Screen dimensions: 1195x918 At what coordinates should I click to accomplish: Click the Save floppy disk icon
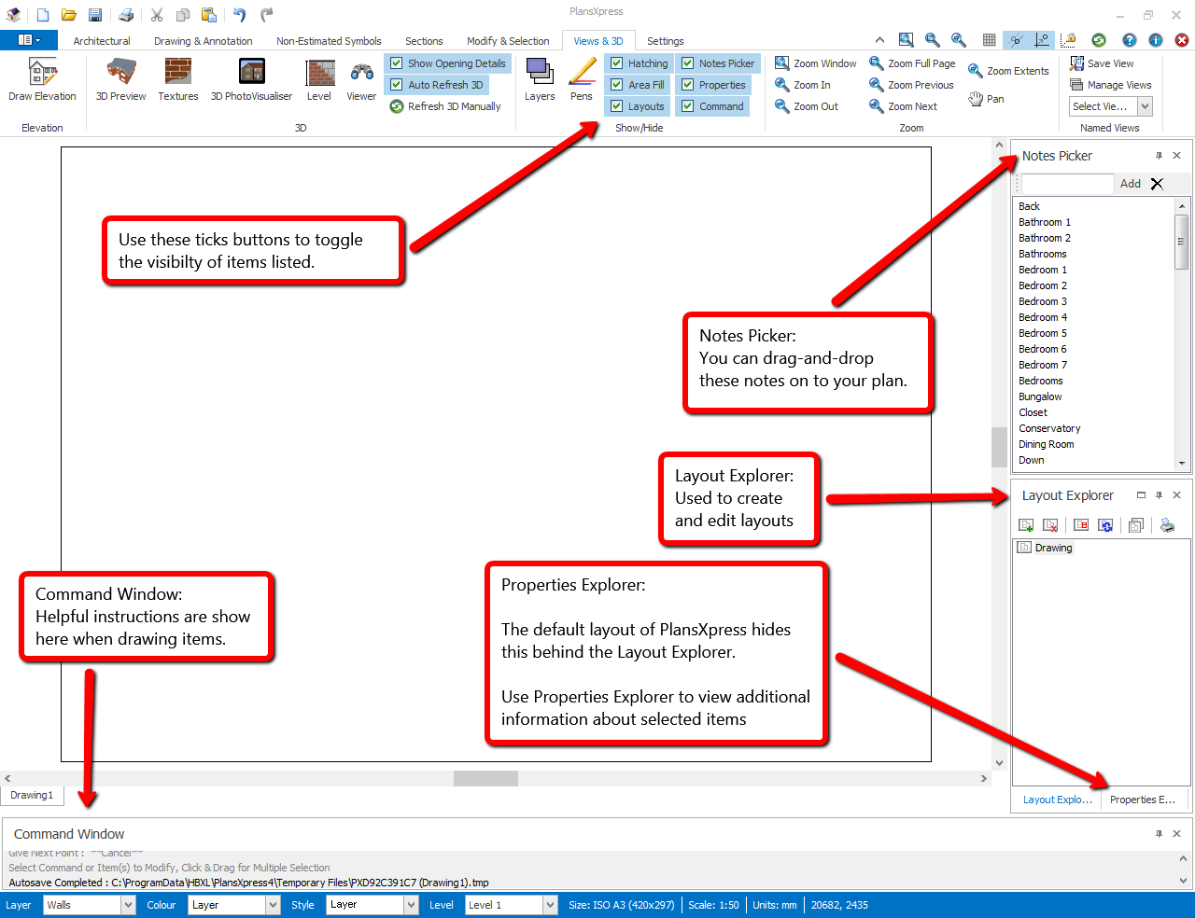coord(95,15)
